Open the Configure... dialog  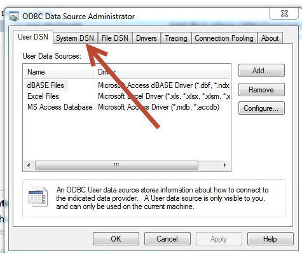(261, 108)
